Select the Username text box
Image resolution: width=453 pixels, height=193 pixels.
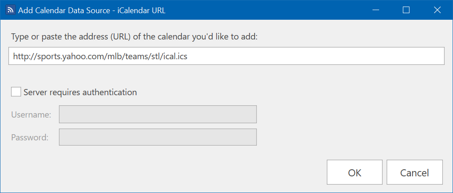click(x=158, y=114)
